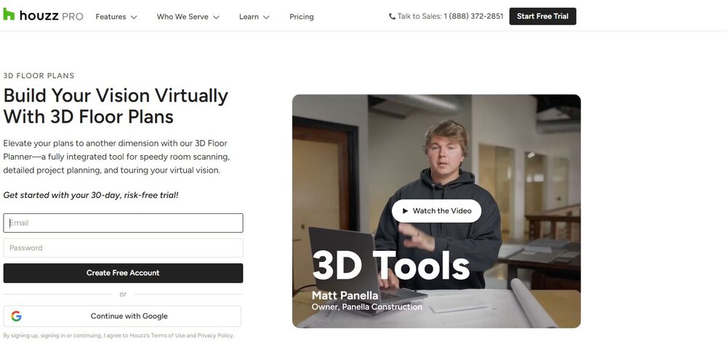This screenshot has width=727, height=346.
Task: Focus the Email input field
Action: point(123,223)
